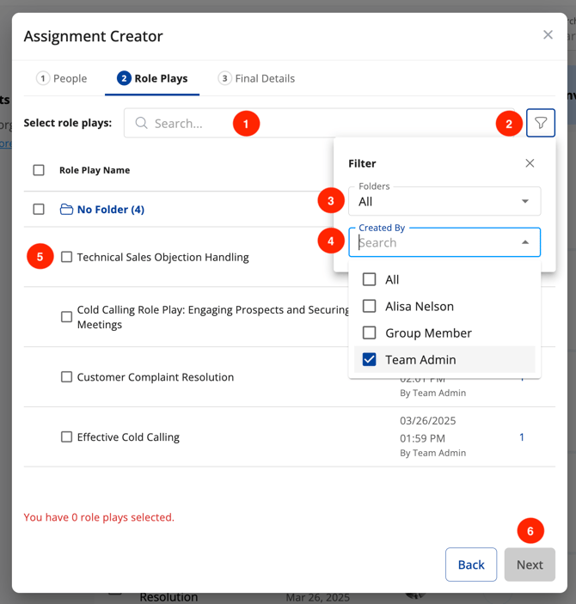Select All in Created By list

pos(370,279)
